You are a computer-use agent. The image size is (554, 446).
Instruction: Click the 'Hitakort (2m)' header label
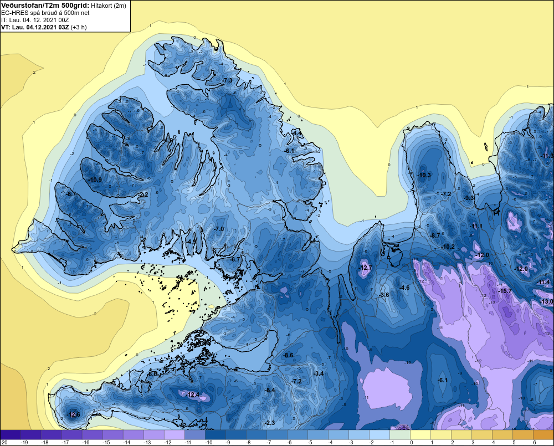(109, 6)
